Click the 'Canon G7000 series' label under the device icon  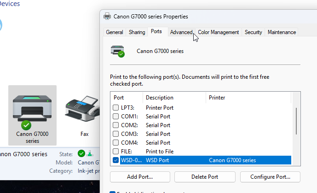(x=32, y=137)
